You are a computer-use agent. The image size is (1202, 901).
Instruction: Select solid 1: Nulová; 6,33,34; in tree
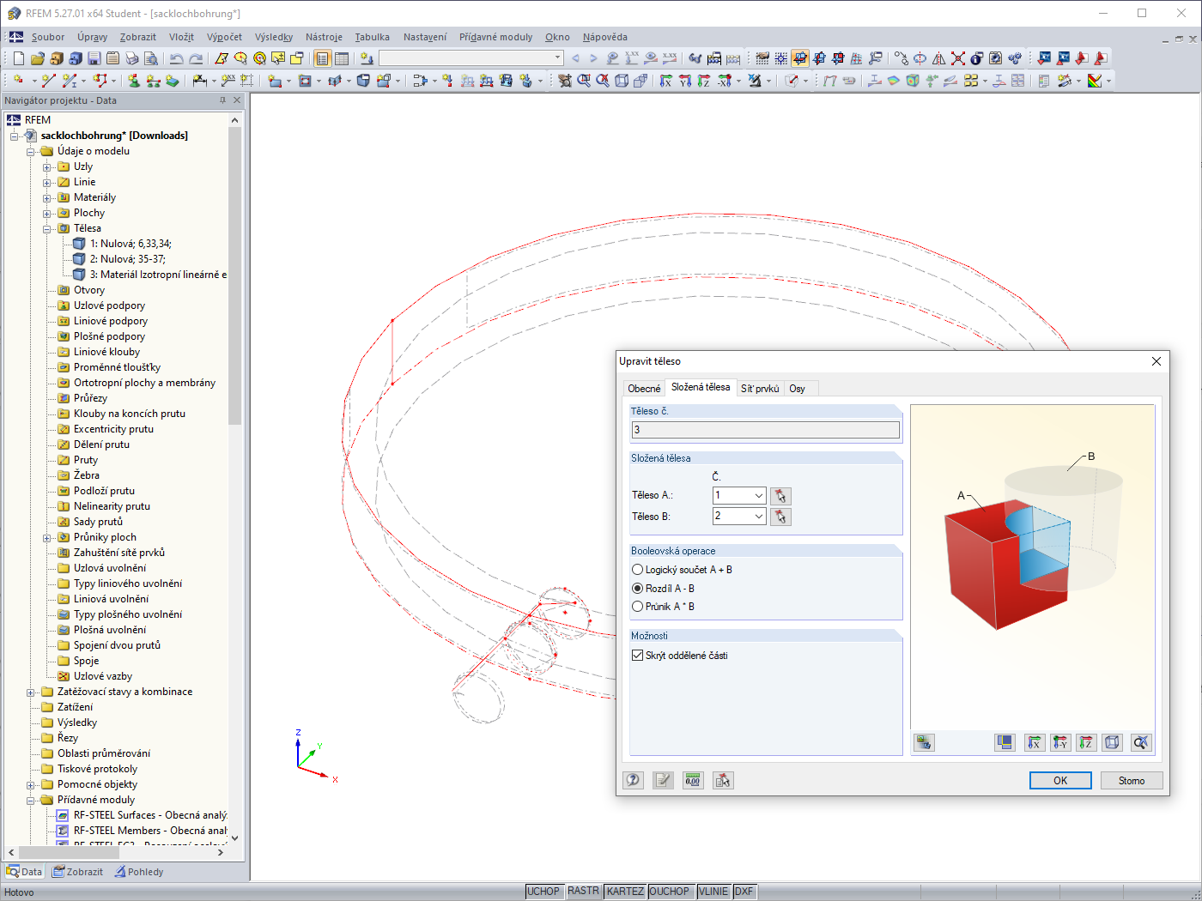point(131,244)
